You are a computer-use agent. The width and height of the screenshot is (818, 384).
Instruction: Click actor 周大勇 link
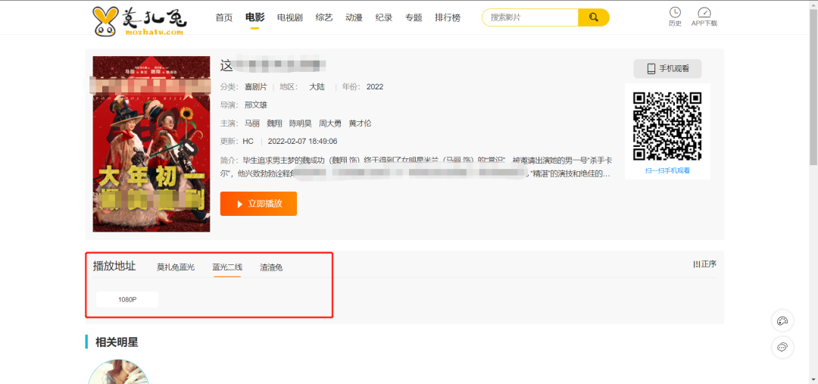click(x=330, y=123)
